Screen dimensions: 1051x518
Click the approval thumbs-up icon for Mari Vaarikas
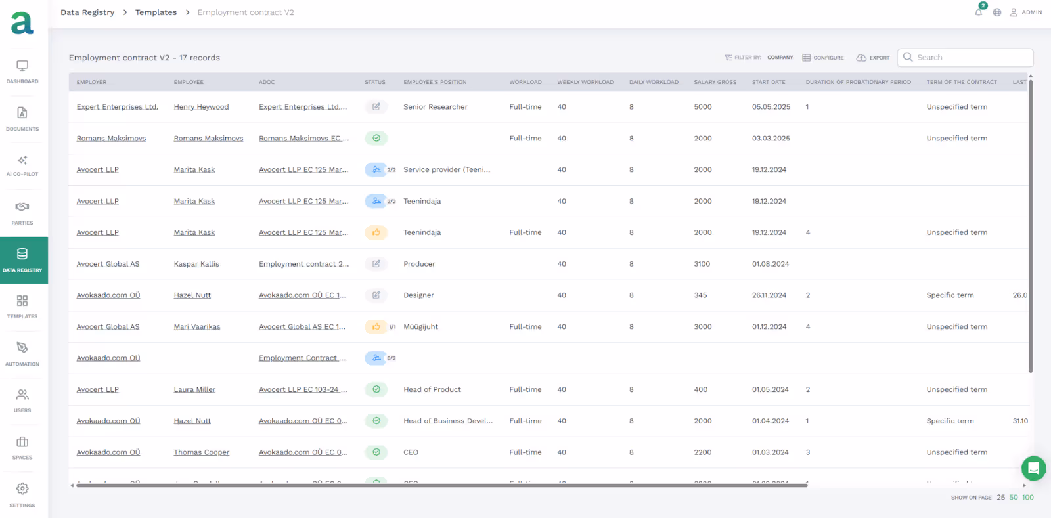click(x=376, y=326)
